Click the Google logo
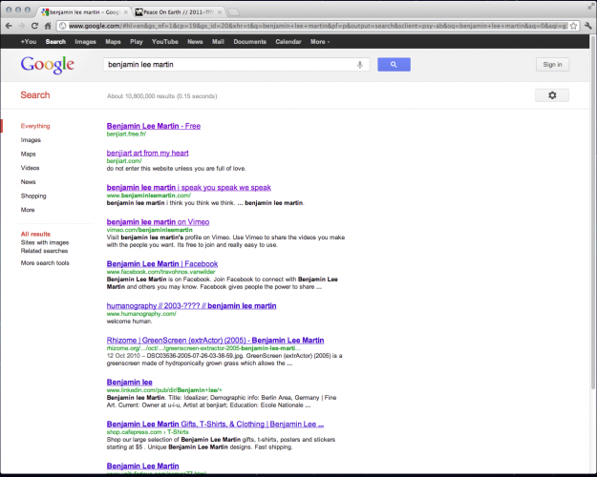Image resolution: width=597 pixels, height=477 pixels. click(x=48, y=65)
